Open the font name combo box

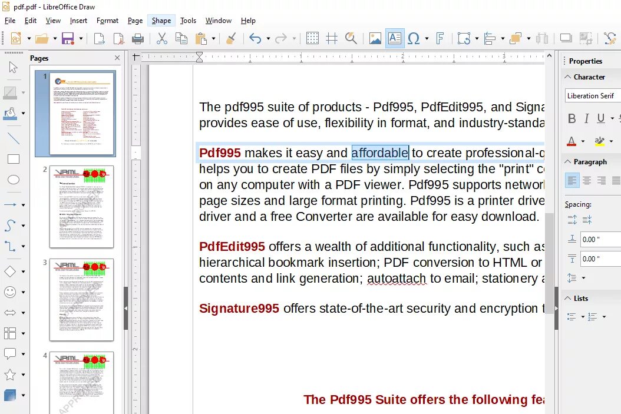[593, 96]
